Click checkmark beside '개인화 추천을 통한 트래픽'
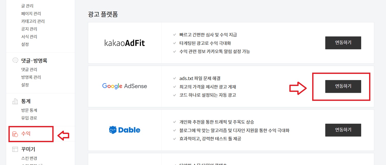The image size is (386, 165). pyautogui.click(x=174, y=122)
